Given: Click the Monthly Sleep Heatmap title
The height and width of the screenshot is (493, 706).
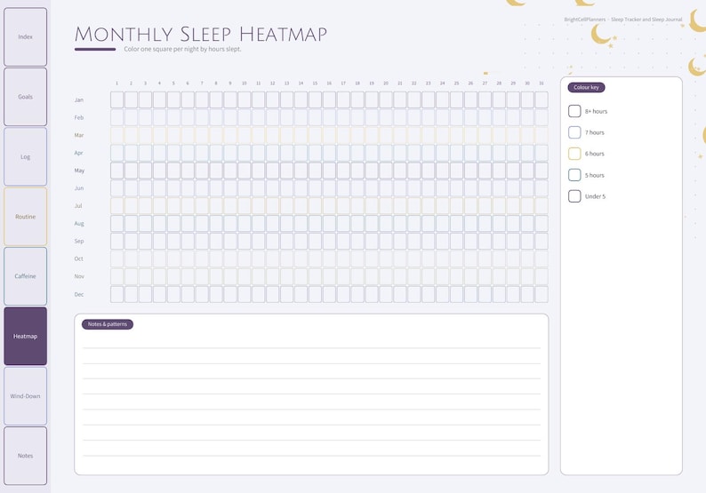Looking at the screenshot, I should [201, 35].
